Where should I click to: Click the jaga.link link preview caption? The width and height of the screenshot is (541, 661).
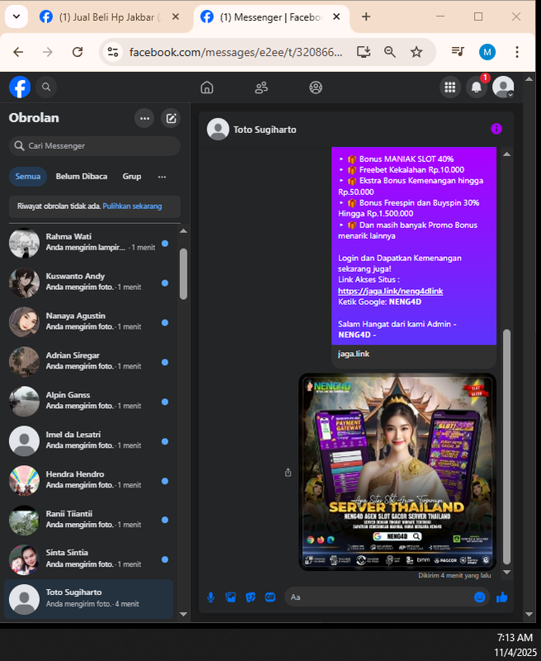pos(354,354)
